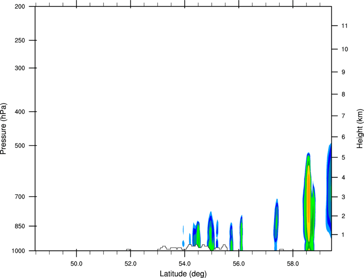Click the 1000 pressure tick label
The image size is (364, 278).
(18, 251)
